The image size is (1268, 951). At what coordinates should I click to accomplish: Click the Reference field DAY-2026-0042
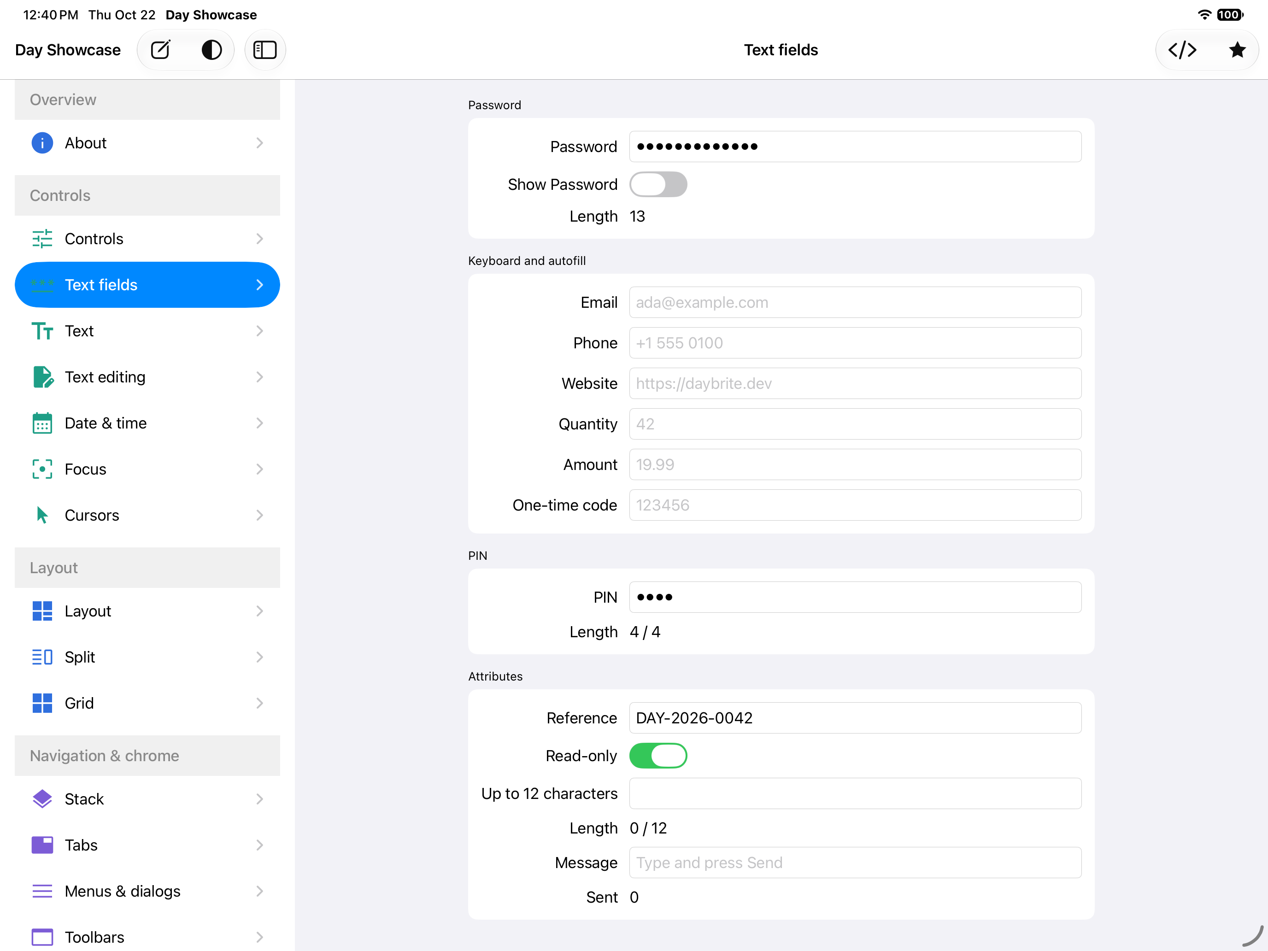coord(855,718)
